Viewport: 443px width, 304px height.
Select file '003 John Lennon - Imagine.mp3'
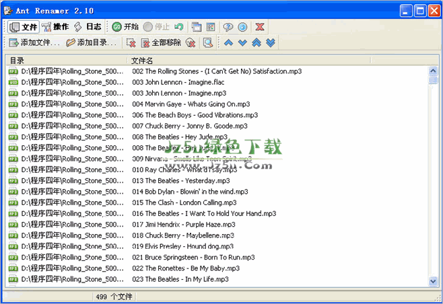click(179, 93)
